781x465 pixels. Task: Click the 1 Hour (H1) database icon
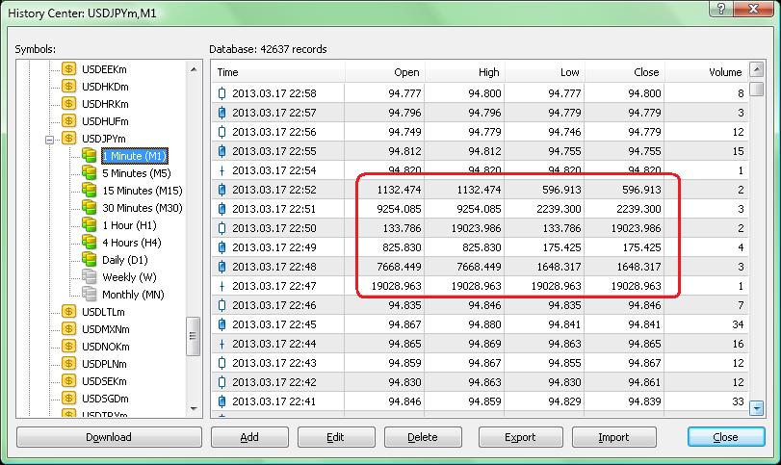click(x=90, y=225)
